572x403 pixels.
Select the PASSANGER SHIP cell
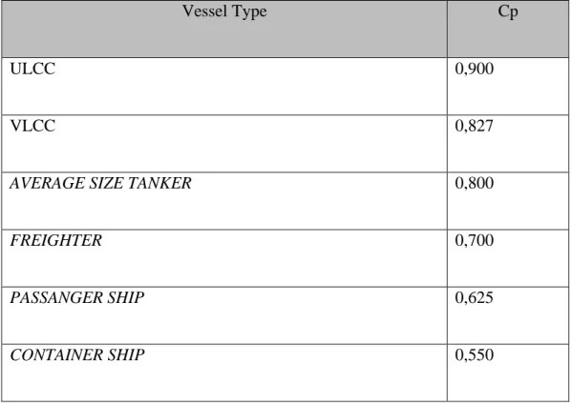pyautogui.click(x=224, y=315)
